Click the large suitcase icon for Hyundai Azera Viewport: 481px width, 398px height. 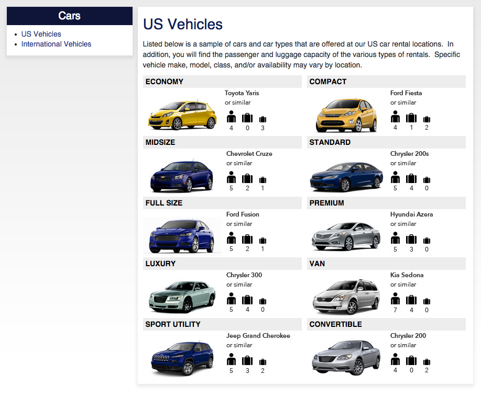point(411,239)
